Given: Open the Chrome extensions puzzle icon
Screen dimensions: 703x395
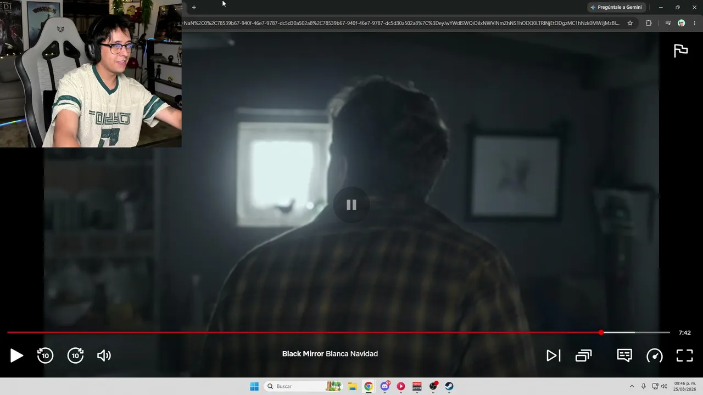Looking at the screenshot, I should click(649, 23).
